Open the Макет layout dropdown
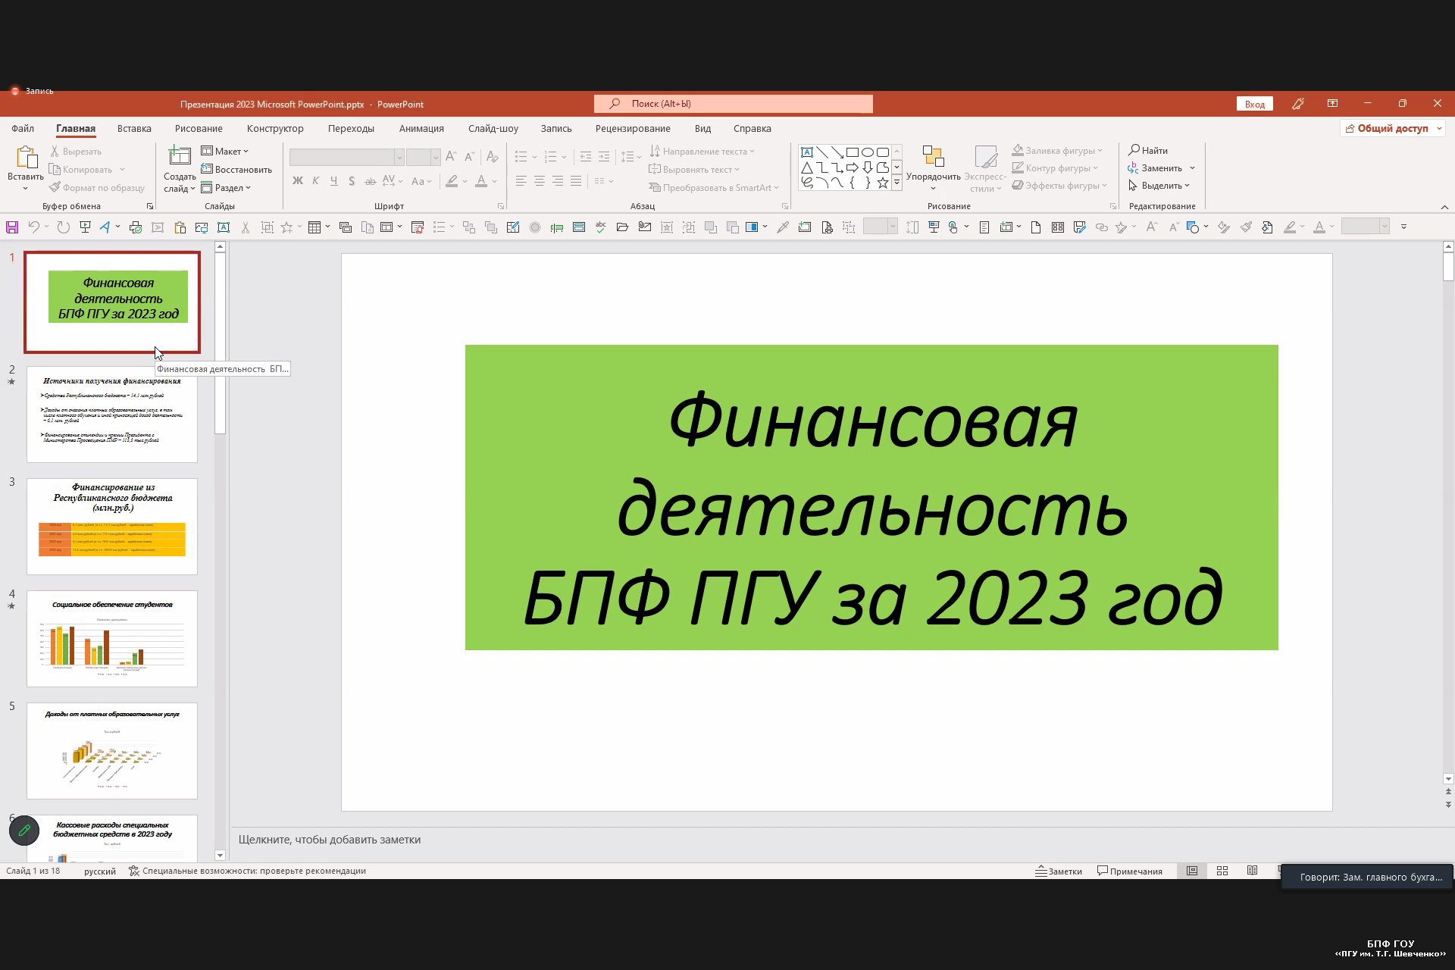This screenshot has width=1455, height=970. [225, 151]
